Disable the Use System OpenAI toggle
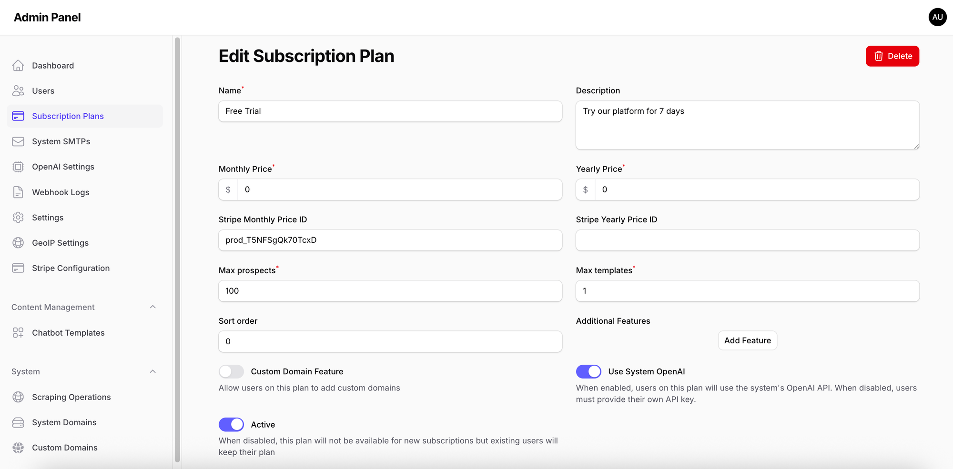This screenshot has width=953, height=469. tap(588, 371)
